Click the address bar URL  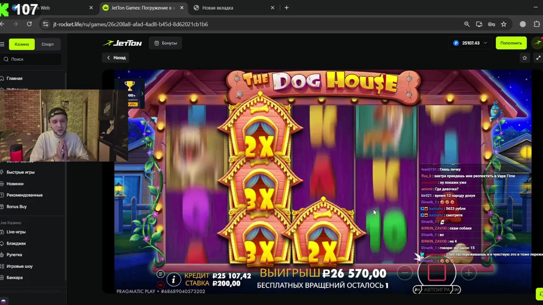tap(131, 24)
